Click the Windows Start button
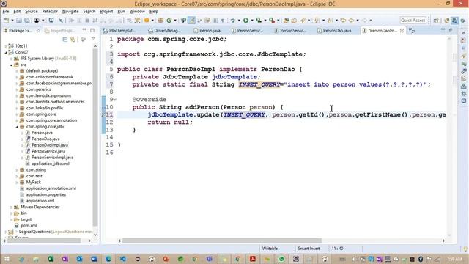 click(x=7, y=259)
